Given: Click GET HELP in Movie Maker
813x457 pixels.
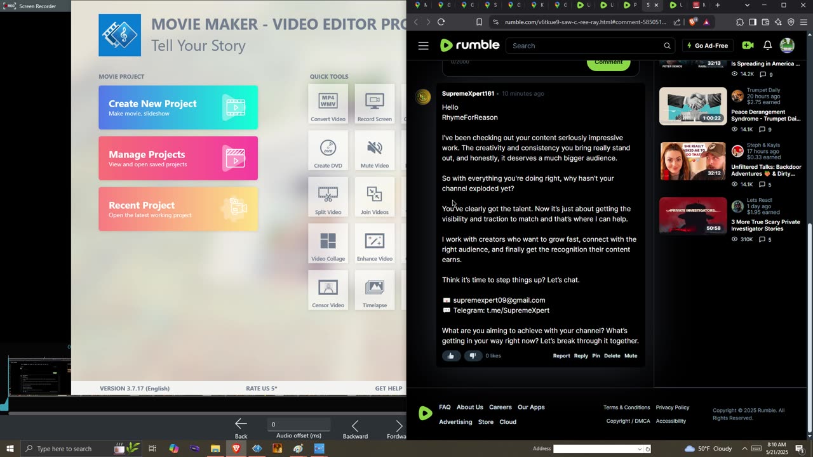Looking at the screenshot, I should (x=389, y=388).
